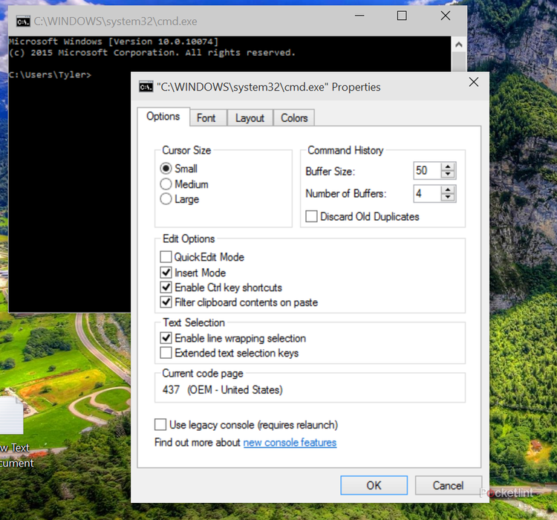557x520 pixels.
Task: Decrease Buffer Size with down arrow
Action: tap(448, 174)
